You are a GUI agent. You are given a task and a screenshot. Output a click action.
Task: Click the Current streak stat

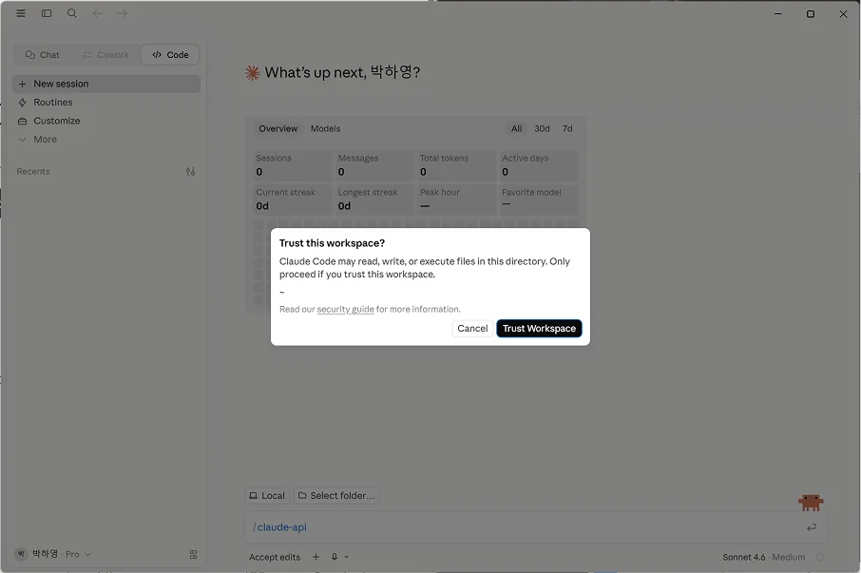point(292,200)
